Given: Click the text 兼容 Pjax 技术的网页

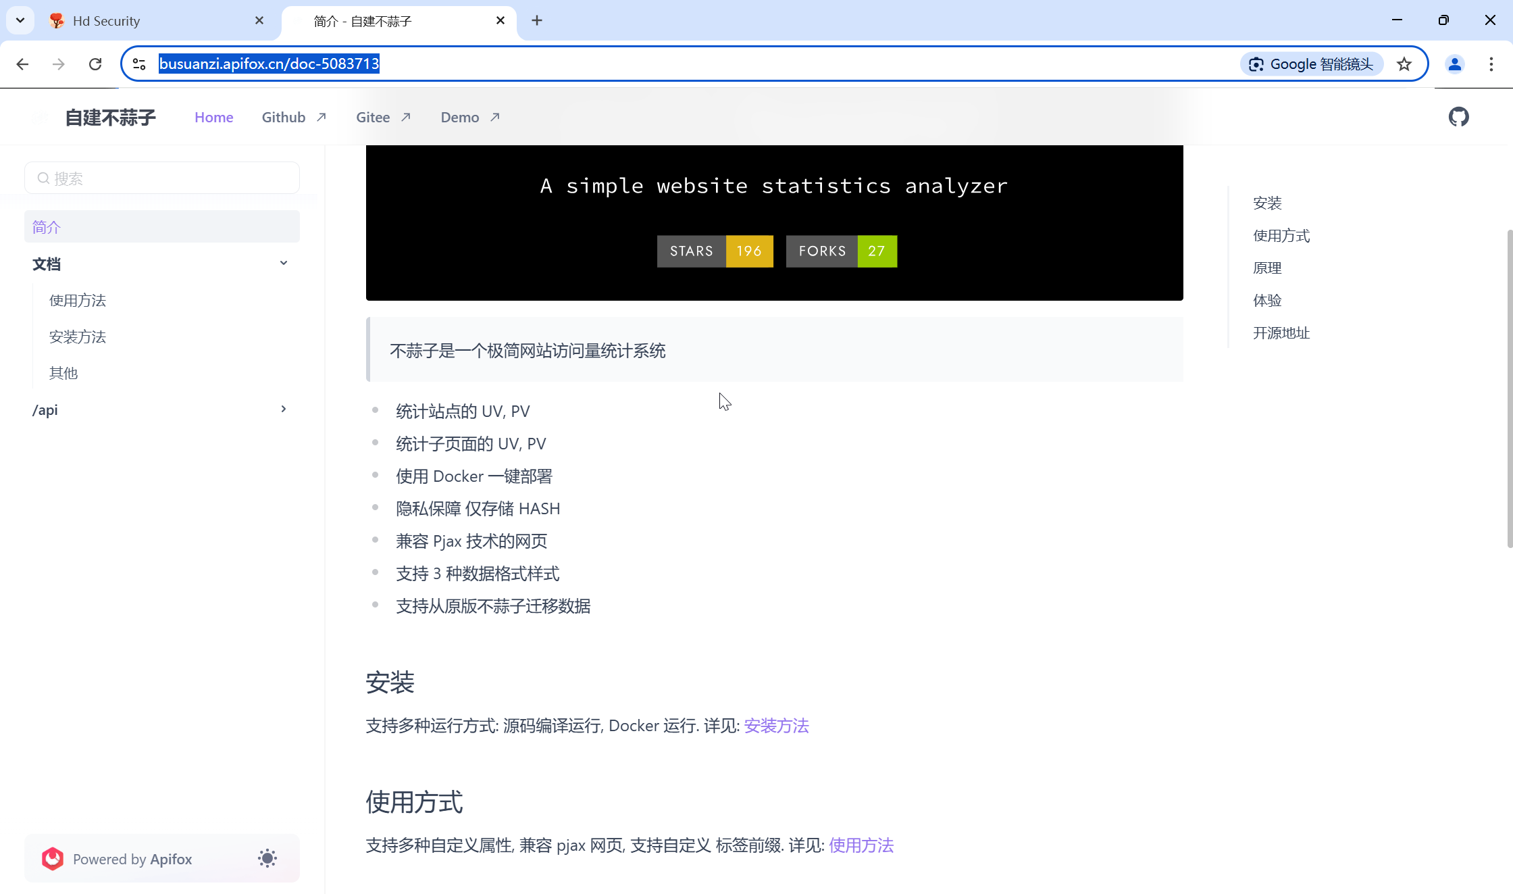Looking at the screenshot, I should coord(471,541).
